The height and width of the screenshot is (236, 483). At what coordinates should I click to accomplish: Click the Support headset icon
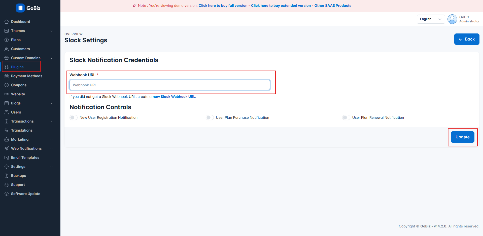coord(7,185)
